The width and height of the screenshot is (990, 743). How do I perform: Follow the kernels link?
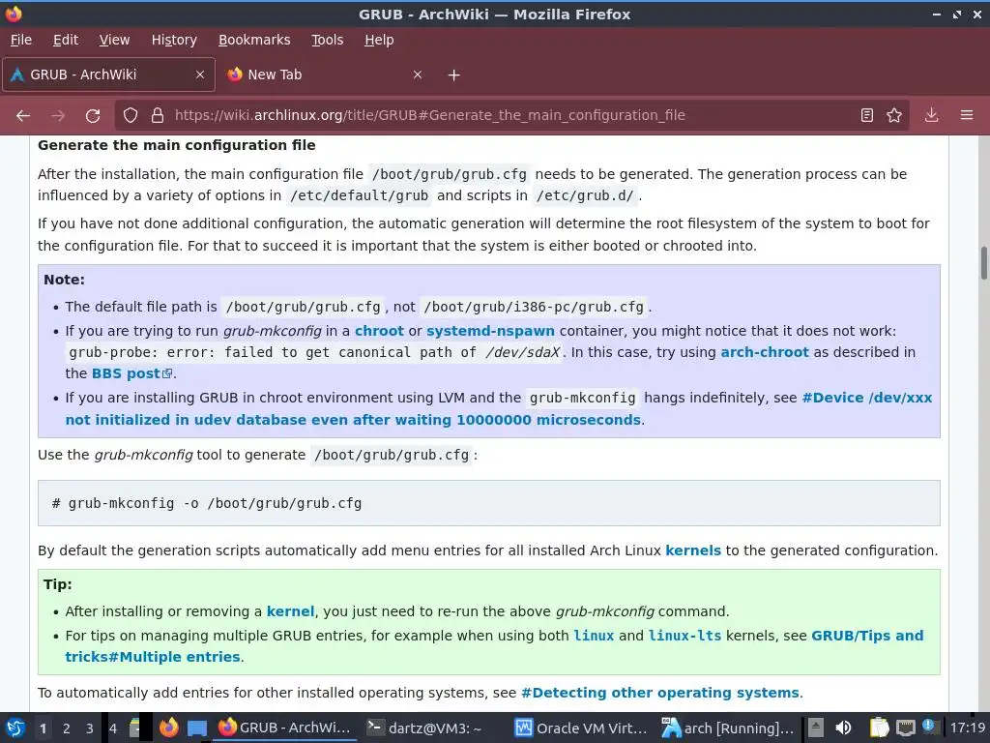(x=692, y=550)
